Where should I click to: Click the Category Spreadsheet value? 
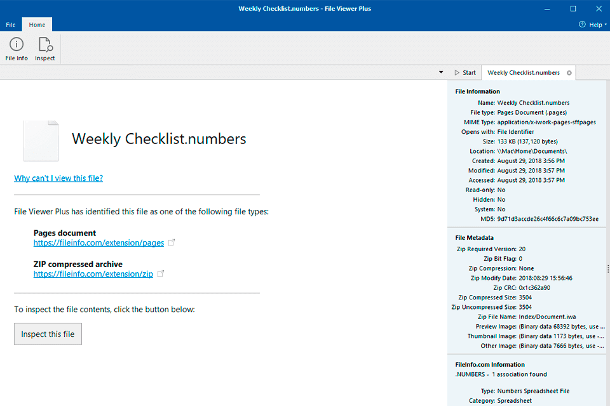point(514,401)
